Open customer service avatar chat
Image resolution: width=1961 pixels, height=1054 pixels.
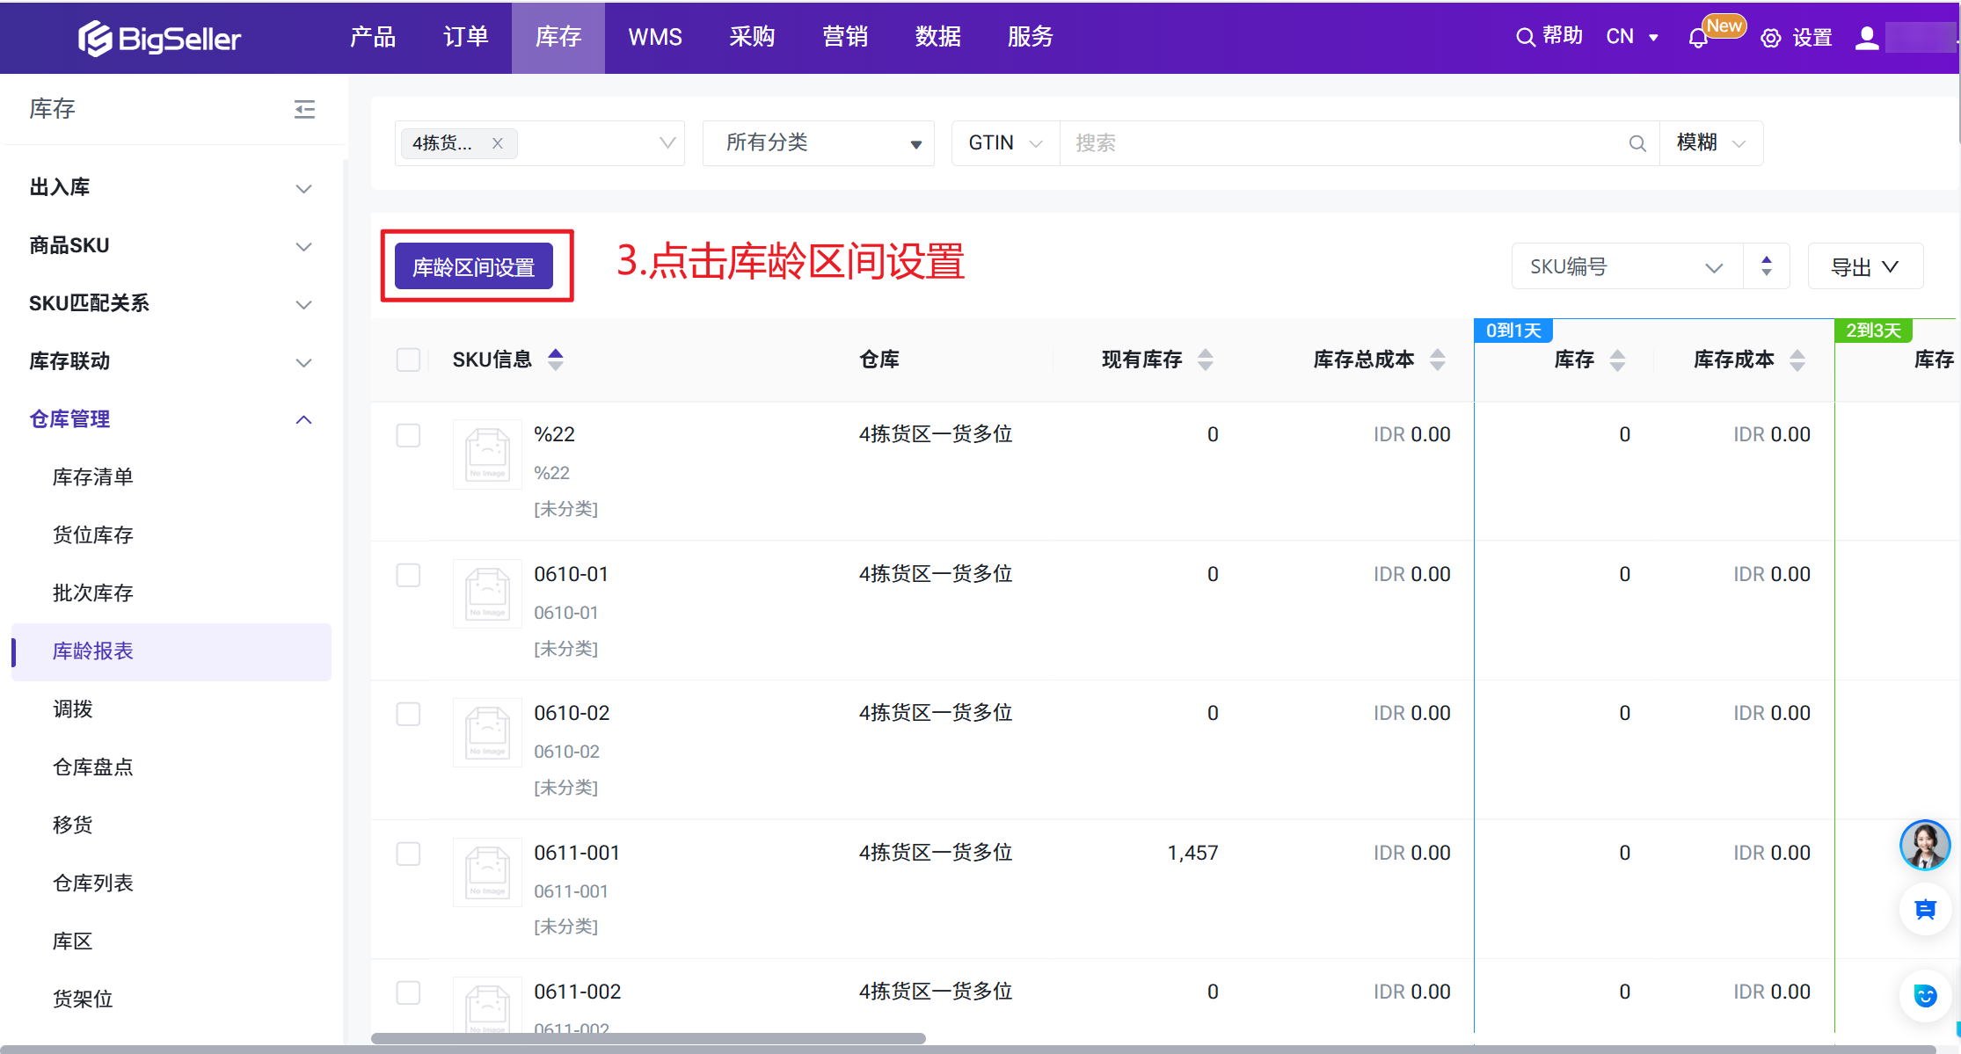pyautogui.click(x=1924, y=845)
